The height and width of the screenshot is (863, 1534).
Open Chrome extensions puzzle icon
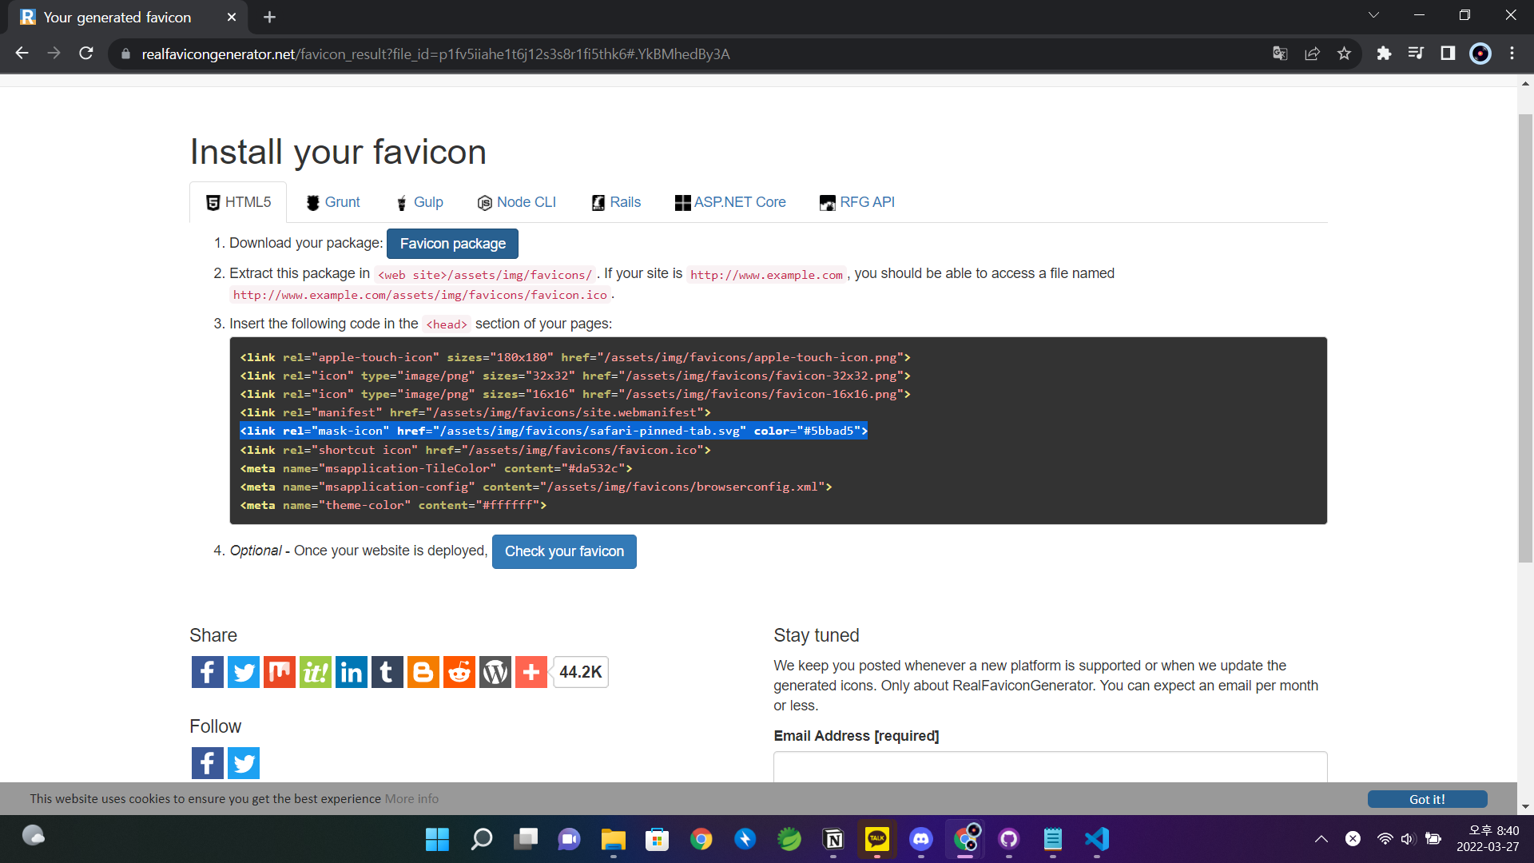(1384, 54)
